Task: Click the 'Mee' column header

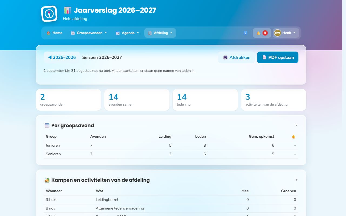Action: pos(245,191)
